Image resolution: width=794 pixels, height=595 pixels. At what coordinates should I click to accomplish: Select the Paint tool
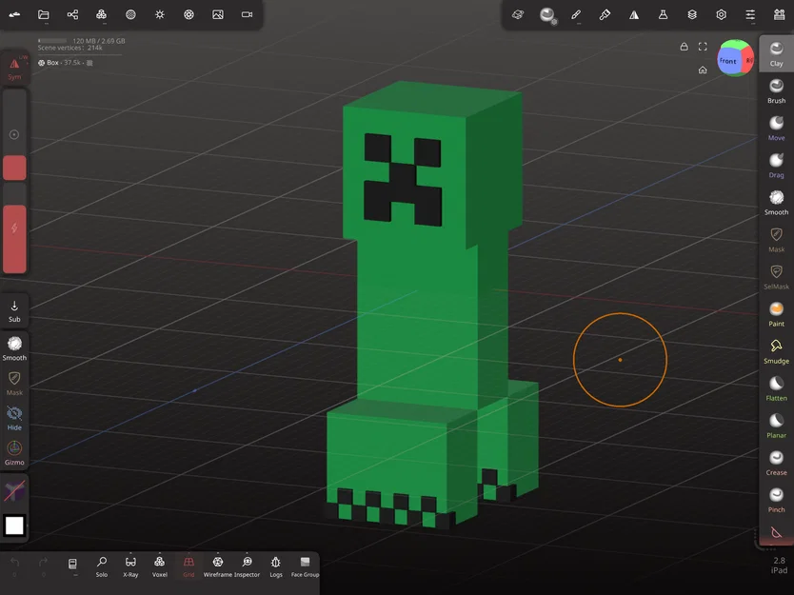(776, 314)
